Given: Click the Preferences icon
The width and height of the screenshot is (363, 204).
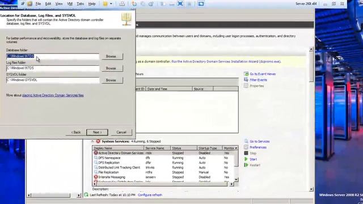Looking at the screenshot, I should 246,147.
